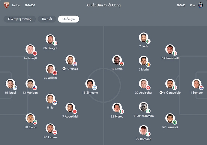The height and width of the screenshot is (145, 207).
Task: Click the captain badge beside Caracciolo
Action: click(x=161, y=92)
